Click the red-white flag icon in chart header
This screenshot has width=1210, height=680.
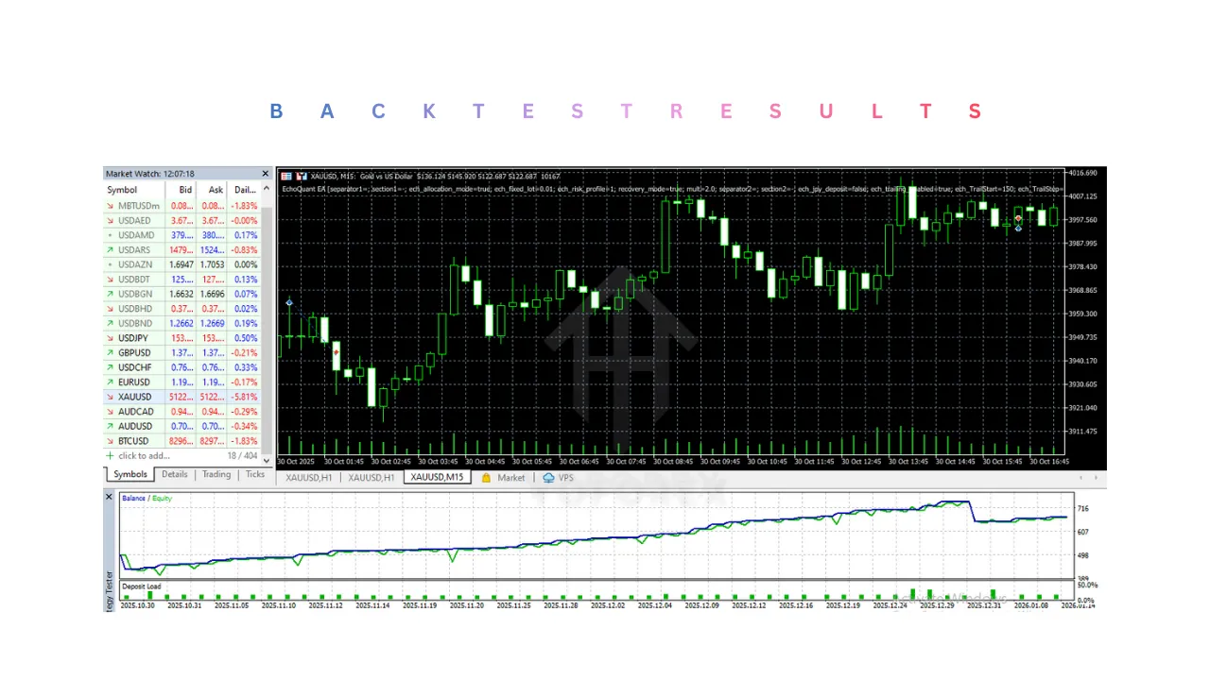tap(302, 176)
